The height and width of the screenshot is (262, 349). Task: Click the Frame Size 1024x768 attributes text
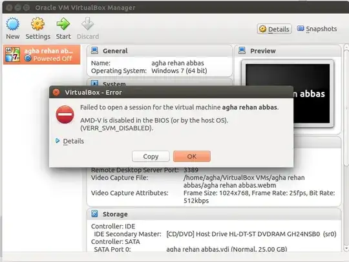click(259, 197)
